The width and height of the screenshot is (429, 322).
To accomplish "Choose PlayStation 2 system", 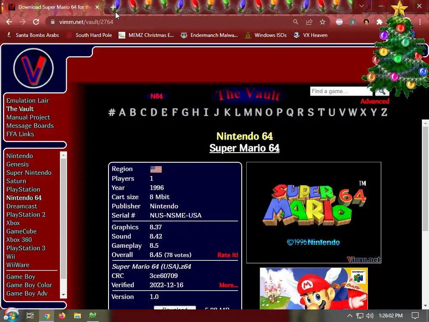I will (26, 215).
